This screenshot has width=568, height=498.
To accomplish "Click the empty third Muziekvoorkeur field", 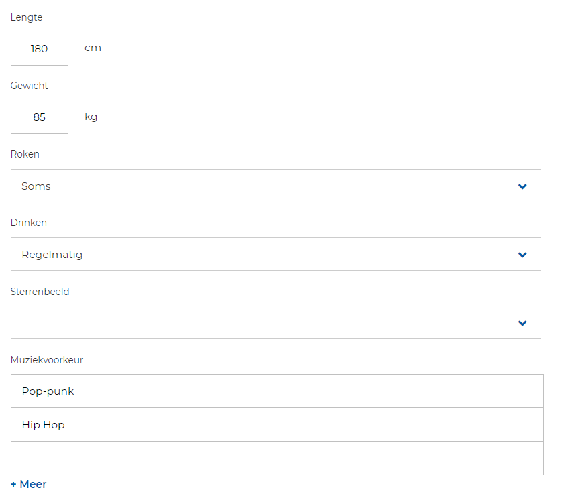I will pos(277,458).
